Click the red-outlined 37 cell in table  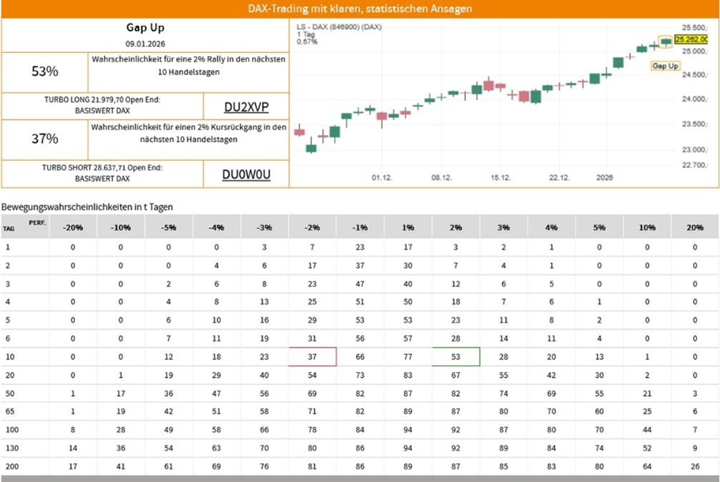coord(312,356)
